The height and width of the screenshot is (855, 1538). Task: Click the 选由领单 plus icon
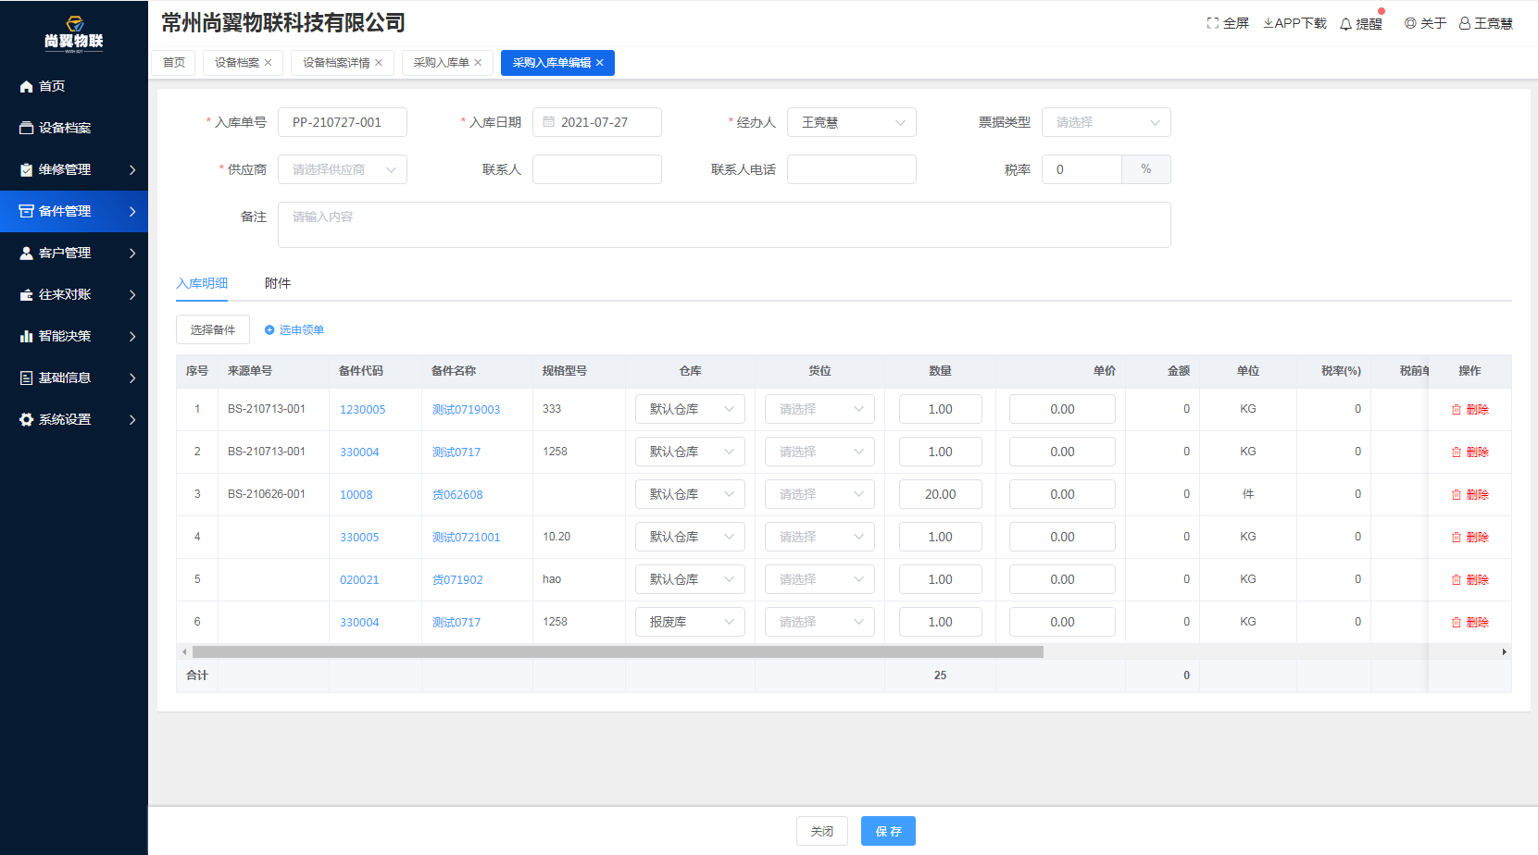pyautogui.click(x=269, y=329)
